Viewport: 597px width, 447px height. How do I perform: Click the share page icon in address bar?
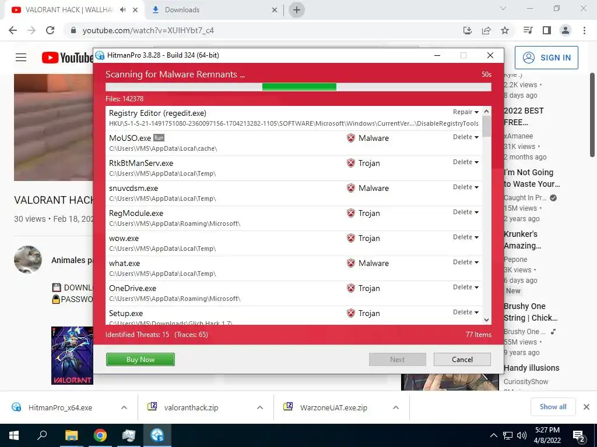pos(486,30)
